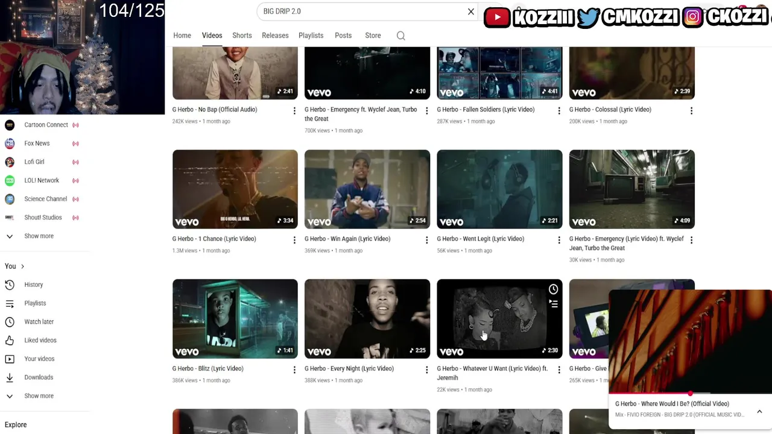Image resolution: width=772 pixels, height=434 pixels.
Task: Open the channel search magnifier icon
Action: coord(400,36)
